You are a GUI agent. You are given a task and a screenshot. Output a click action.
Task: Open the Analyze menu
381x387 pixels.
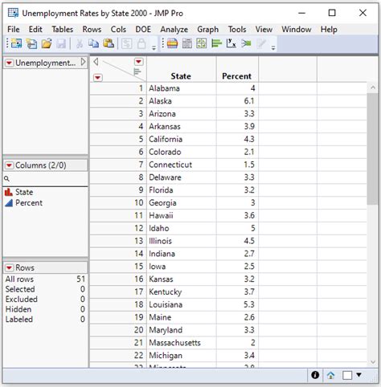(x=174, y=29)
